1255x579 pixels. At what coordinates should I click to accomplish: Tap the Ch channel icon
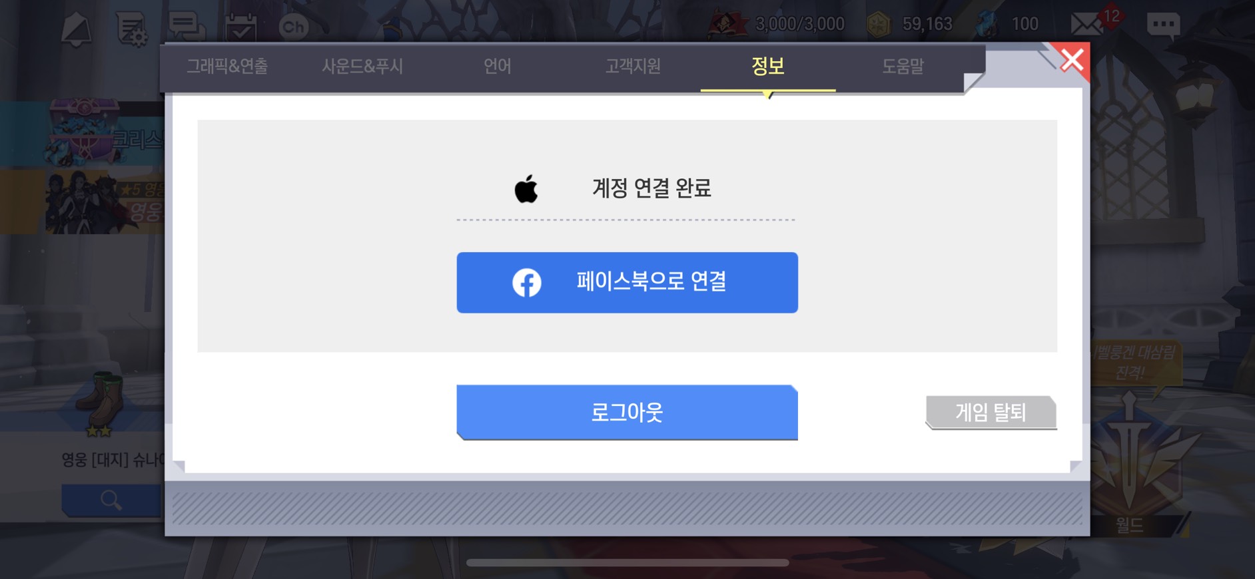294,27
